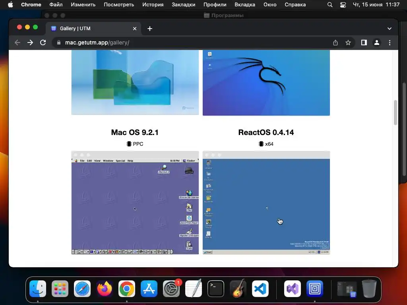Click the x64 architecture label
Screen dimensions: 407x305
(266, 144)
